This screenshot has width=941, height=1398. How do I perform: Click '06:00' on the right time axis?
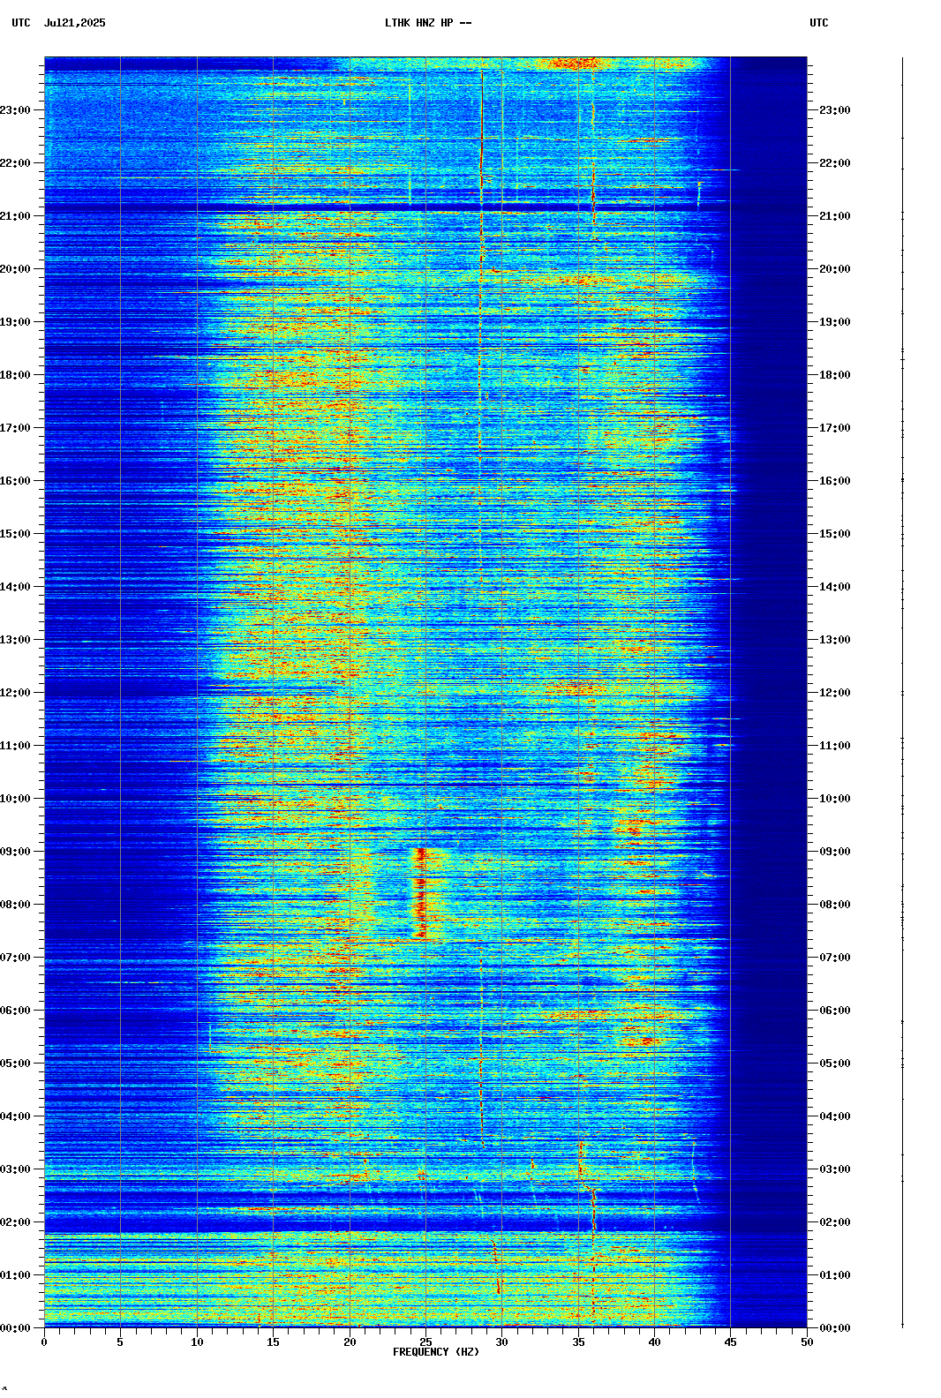click(835, 1011)
